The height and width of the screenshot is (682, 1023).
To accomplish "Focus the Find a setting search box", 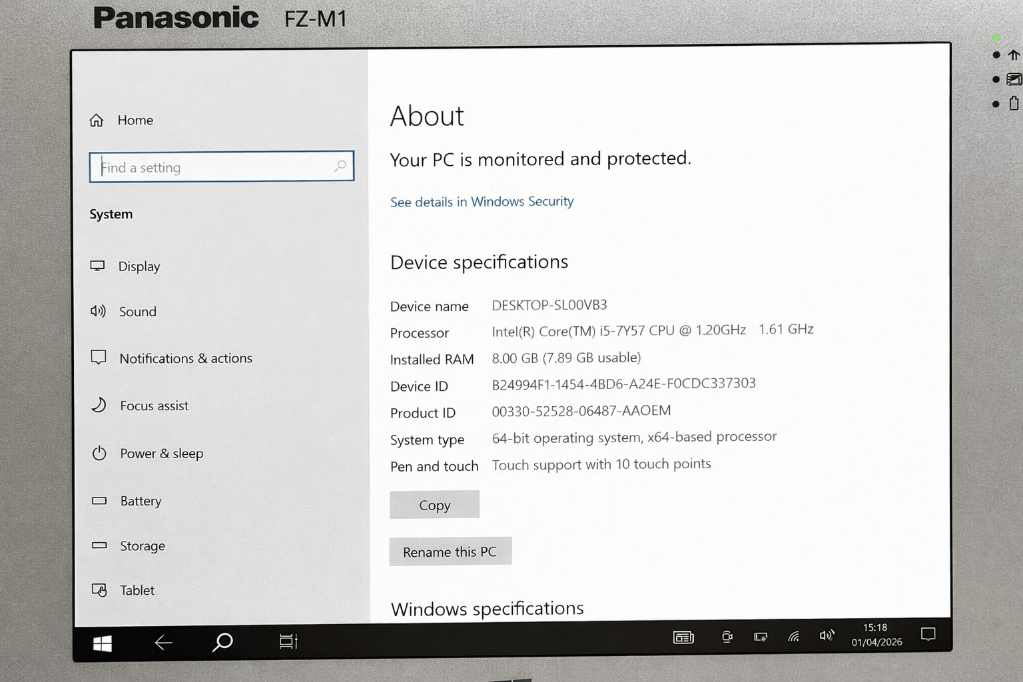I will point(221,167).
